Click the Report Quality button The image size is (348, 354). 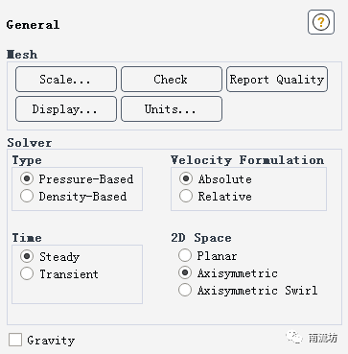(x=277, y=79)
